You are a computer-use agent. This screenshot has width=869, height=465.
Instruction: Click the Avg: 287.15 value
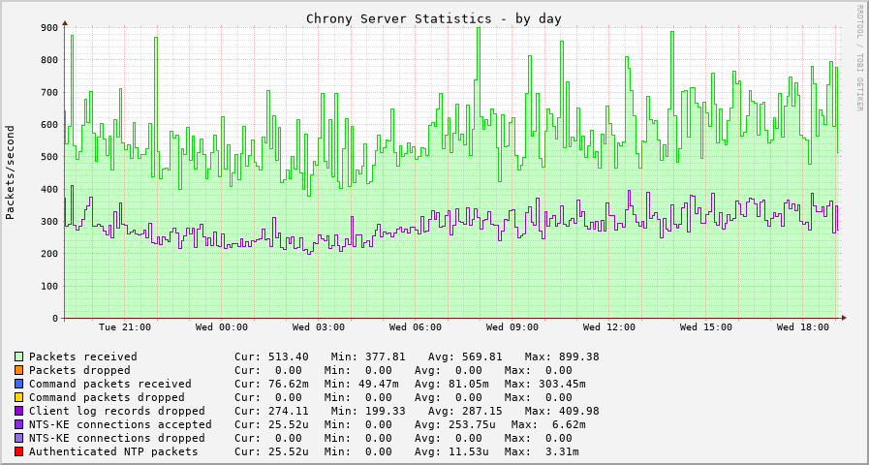pos(465,412)
